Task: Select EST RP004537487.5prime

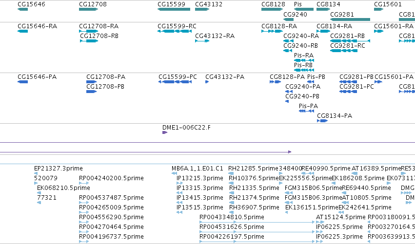Action: click(84, 203)
